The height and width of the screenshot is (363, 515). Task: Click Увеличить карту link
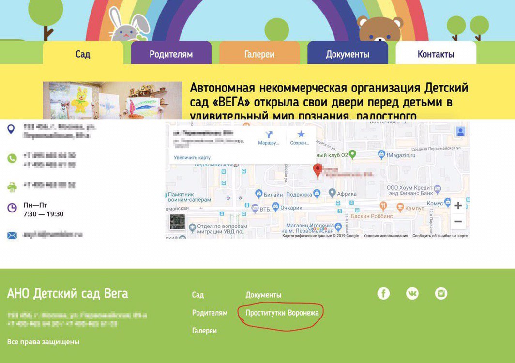[x=192, y=158]
